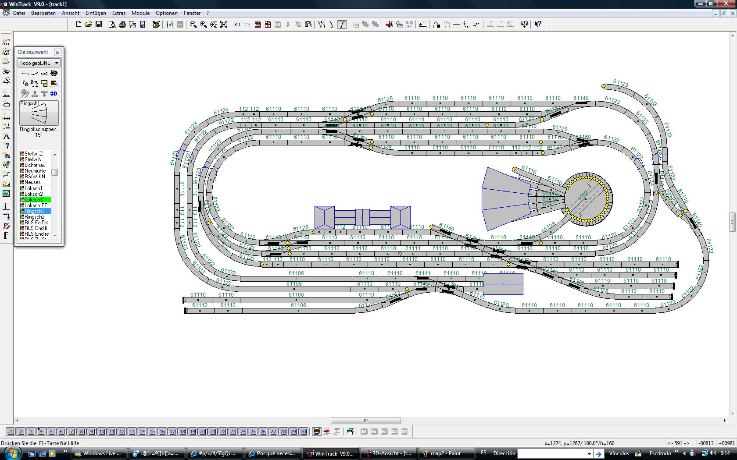Open the Module menu
Image resolution: width=737 pixels, height=460 pixels.
(x=140, y=13)
